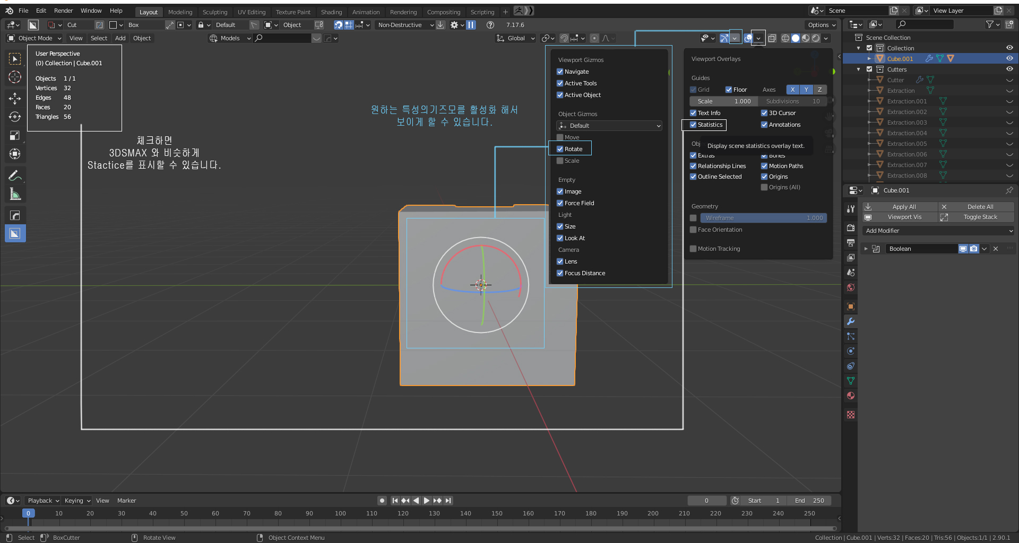
Task: Open the Add Modifier dropdown
Action: 938,231
